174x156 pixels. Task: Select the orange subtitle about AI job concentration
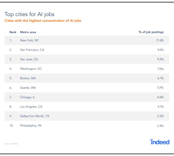(x=43, y=21)
